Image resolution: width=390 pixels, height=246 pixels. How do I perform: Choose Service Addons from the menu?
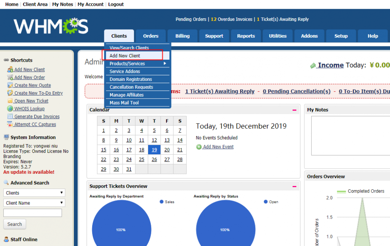tap(138, 71)
